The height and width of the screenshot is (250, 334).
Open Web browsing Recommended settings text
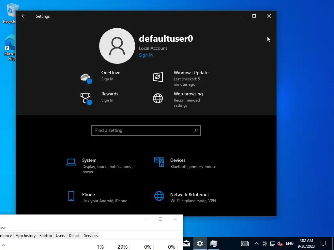pyautogui.click(x=188, y=100)
